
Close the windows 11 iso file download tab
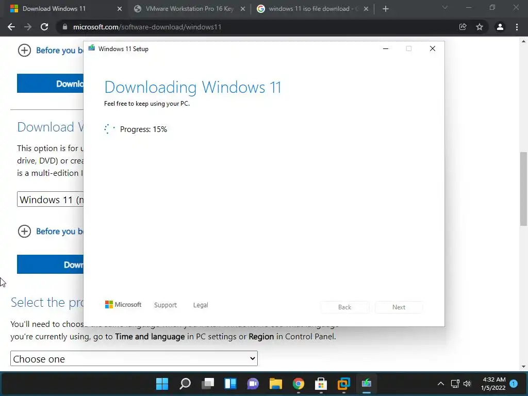pyautogui.click(x=366, y=9)
